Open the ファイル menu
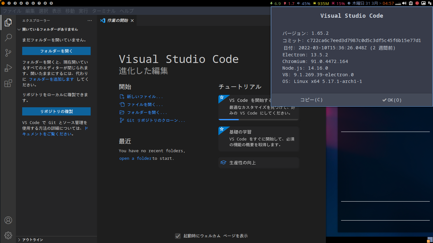The width and height of the screenshot is (433, 243). click(x=12, y=11)
